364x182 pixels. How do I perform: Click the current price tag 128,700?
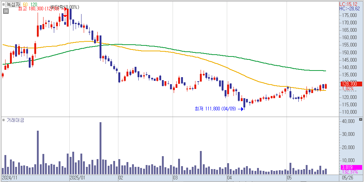(351, 84)
